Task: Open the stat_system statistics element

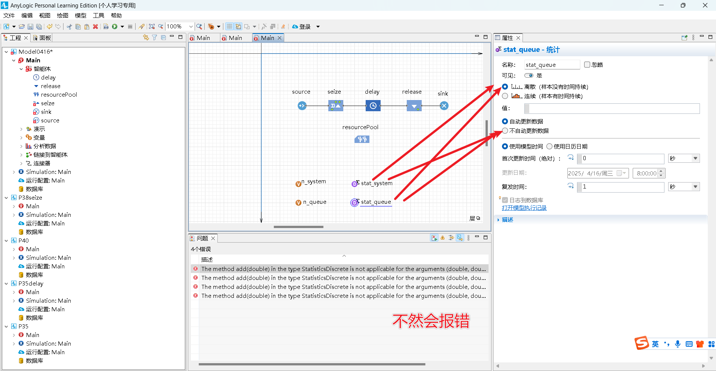Action: 376,183
